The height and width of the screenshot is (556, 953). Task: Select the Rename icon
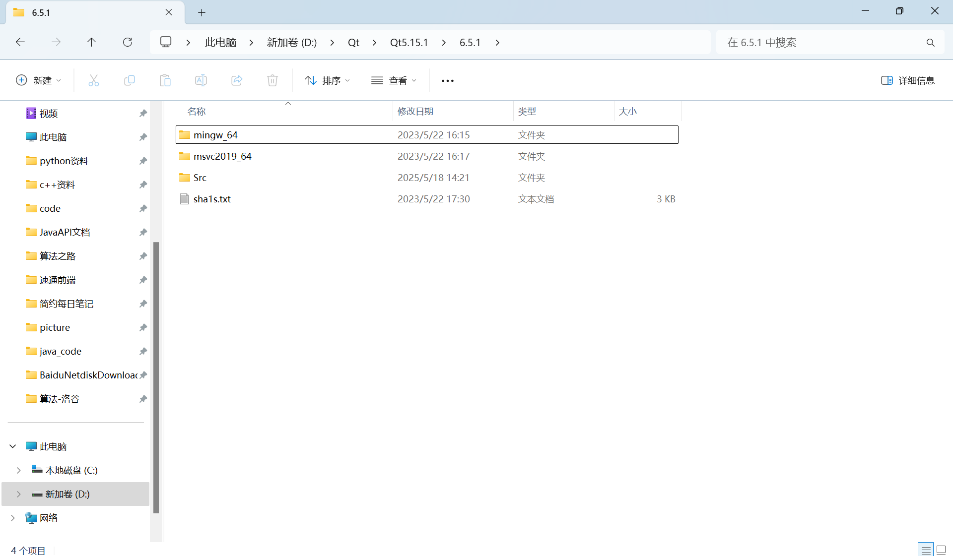[201, 80]
